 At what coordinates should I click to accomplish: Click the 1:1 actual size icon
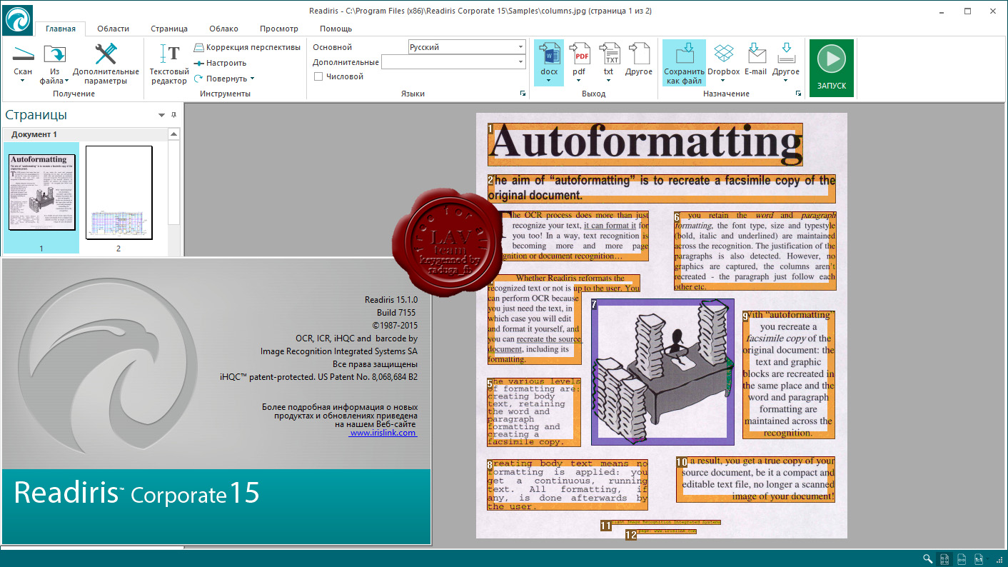click(979, 558)
